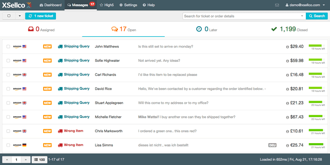Open the Shipping Query link for David Rice
330x165 pixels.
coord(76,89)
